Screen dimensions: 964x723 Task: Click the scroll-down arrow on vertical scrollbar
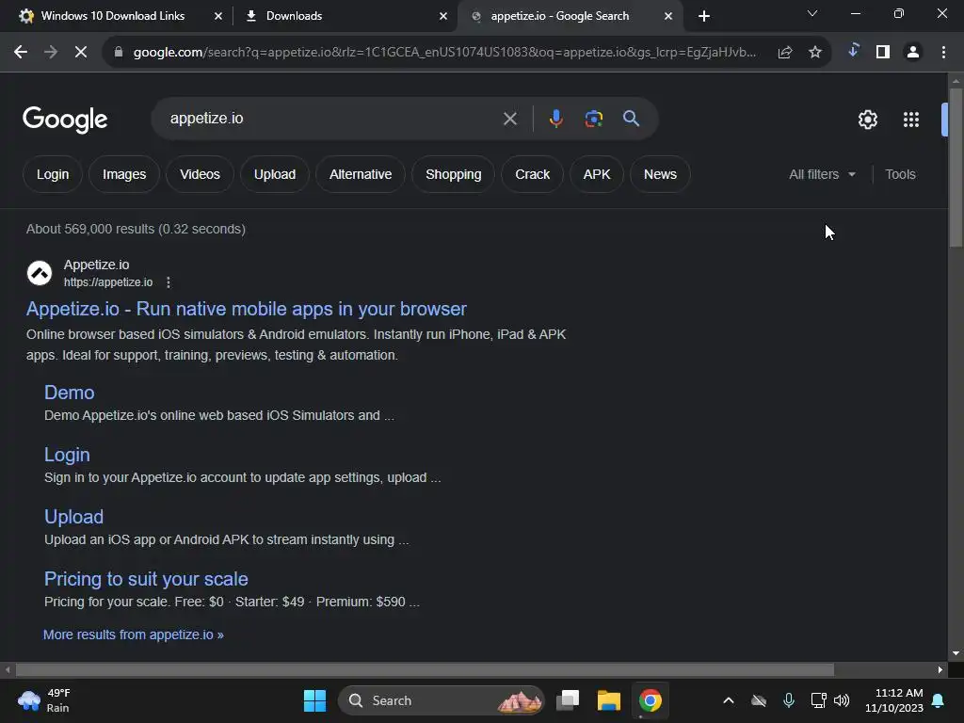tap(956, 653)
